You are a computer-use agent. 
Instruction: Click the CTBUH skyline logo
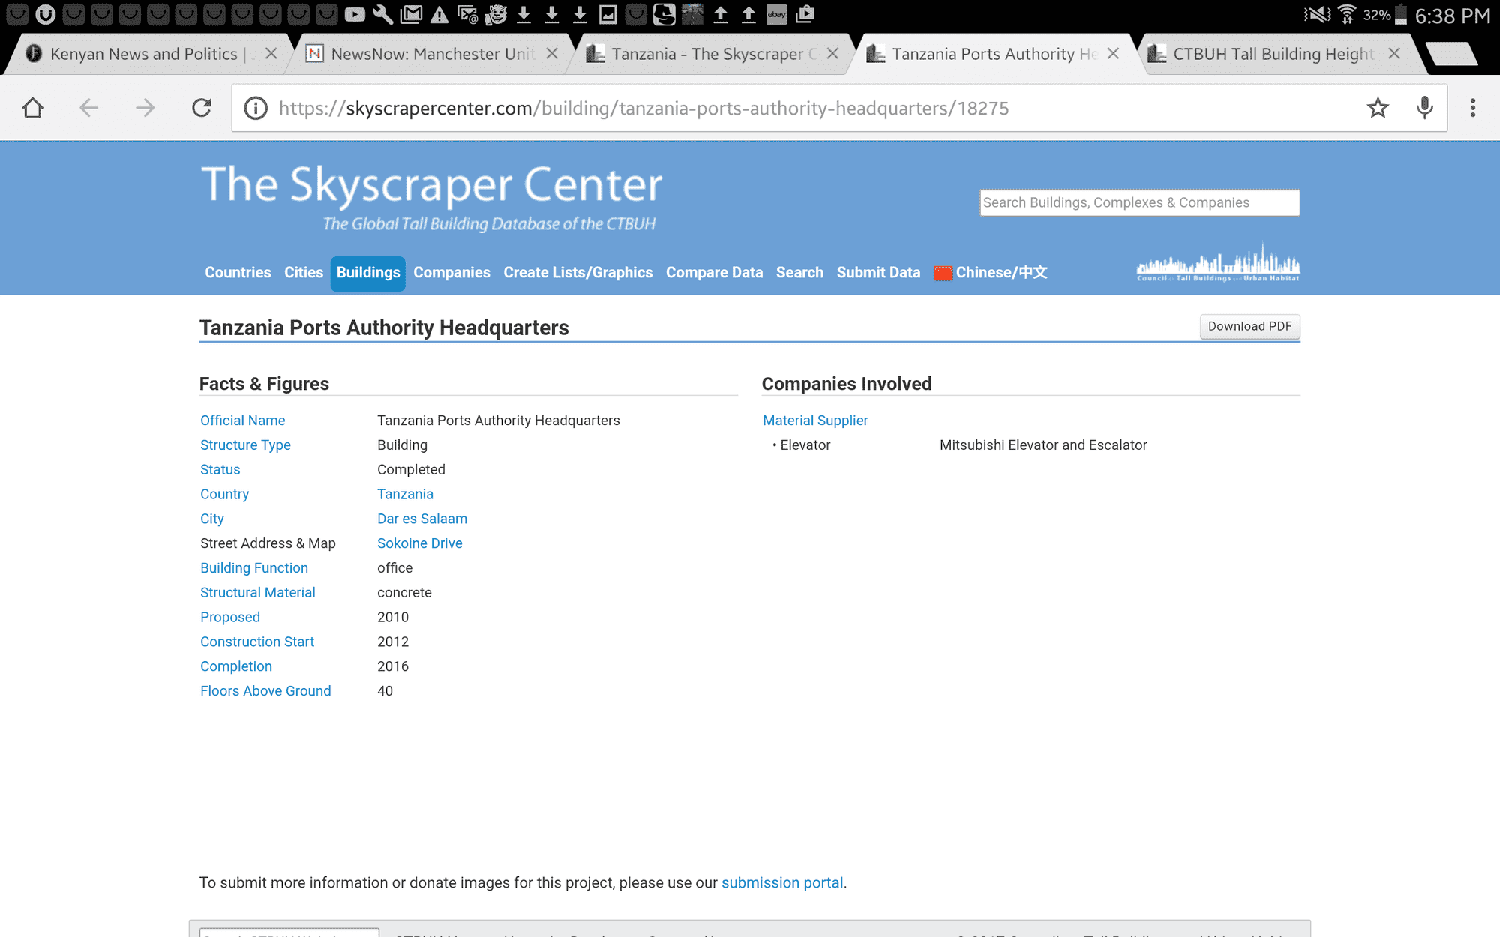click(1218, 262)
